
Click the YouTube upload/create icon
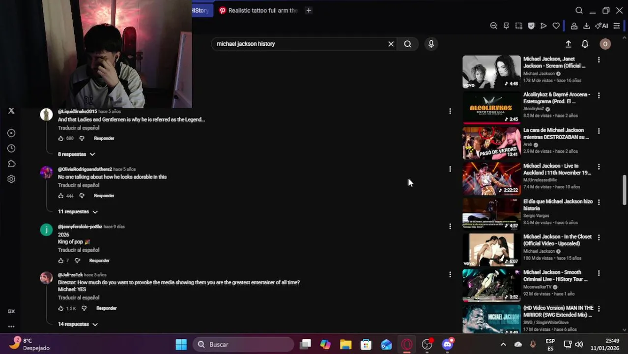coord(568,44)
